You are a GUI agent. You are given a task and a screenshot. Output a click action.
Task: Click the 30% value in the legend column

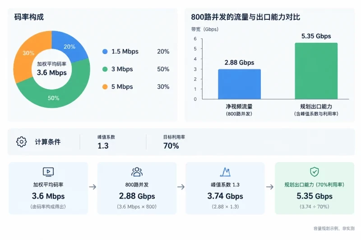tap(163, 87)
